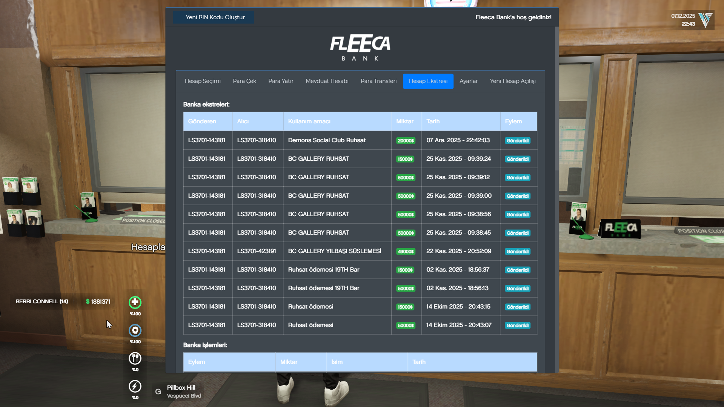Open the Ayarlar settings tab
Viewport: 724px width, 407px height.
[x=469, y=81]
